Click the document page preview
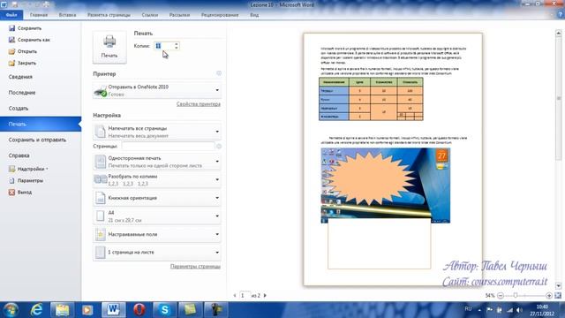The height and width of the screenshot is (318, 565). pos(393,159)
